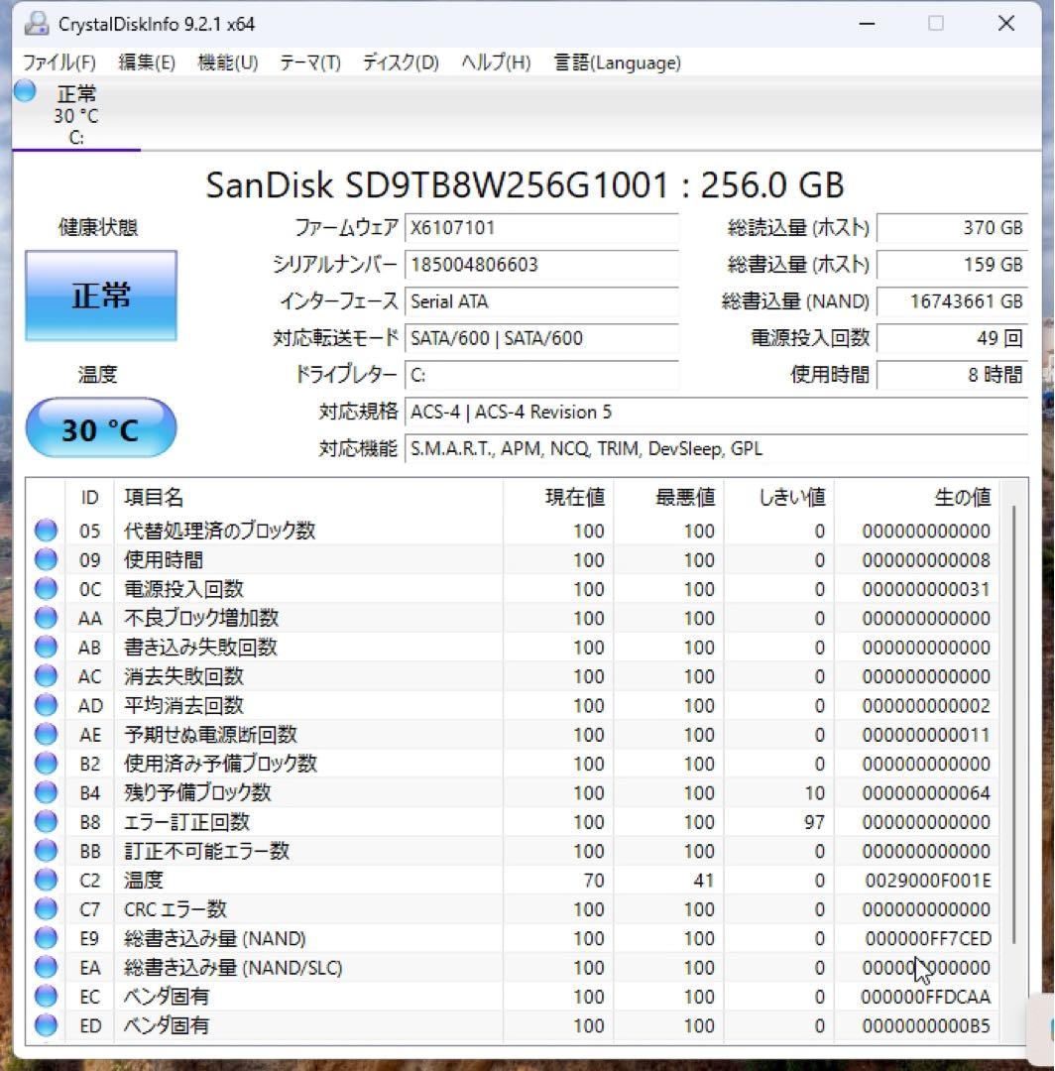Open the 言語(Language) menu

[617, 62]
